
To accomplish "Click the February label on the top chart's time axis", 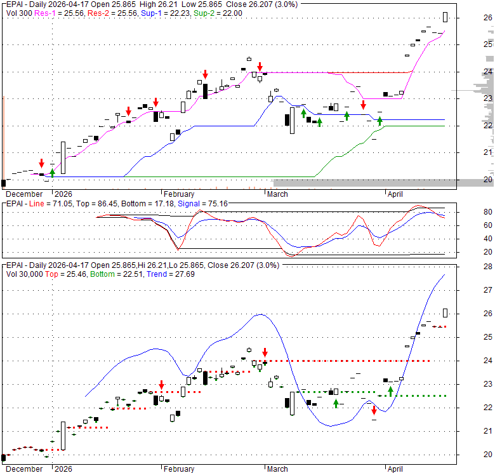I will tap(178, 194).
